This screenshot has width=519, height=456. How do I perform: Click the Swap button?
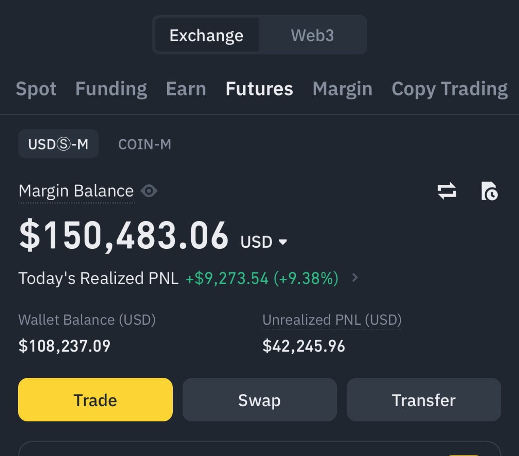[259, 400]
